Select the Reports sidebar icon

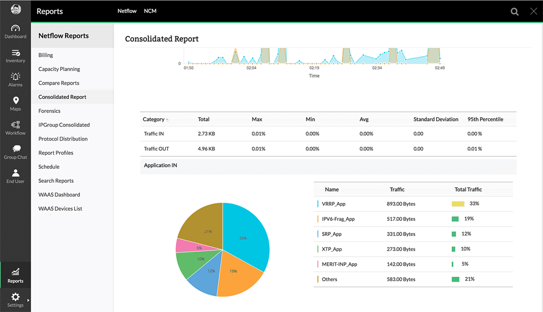tap(15, 276)
